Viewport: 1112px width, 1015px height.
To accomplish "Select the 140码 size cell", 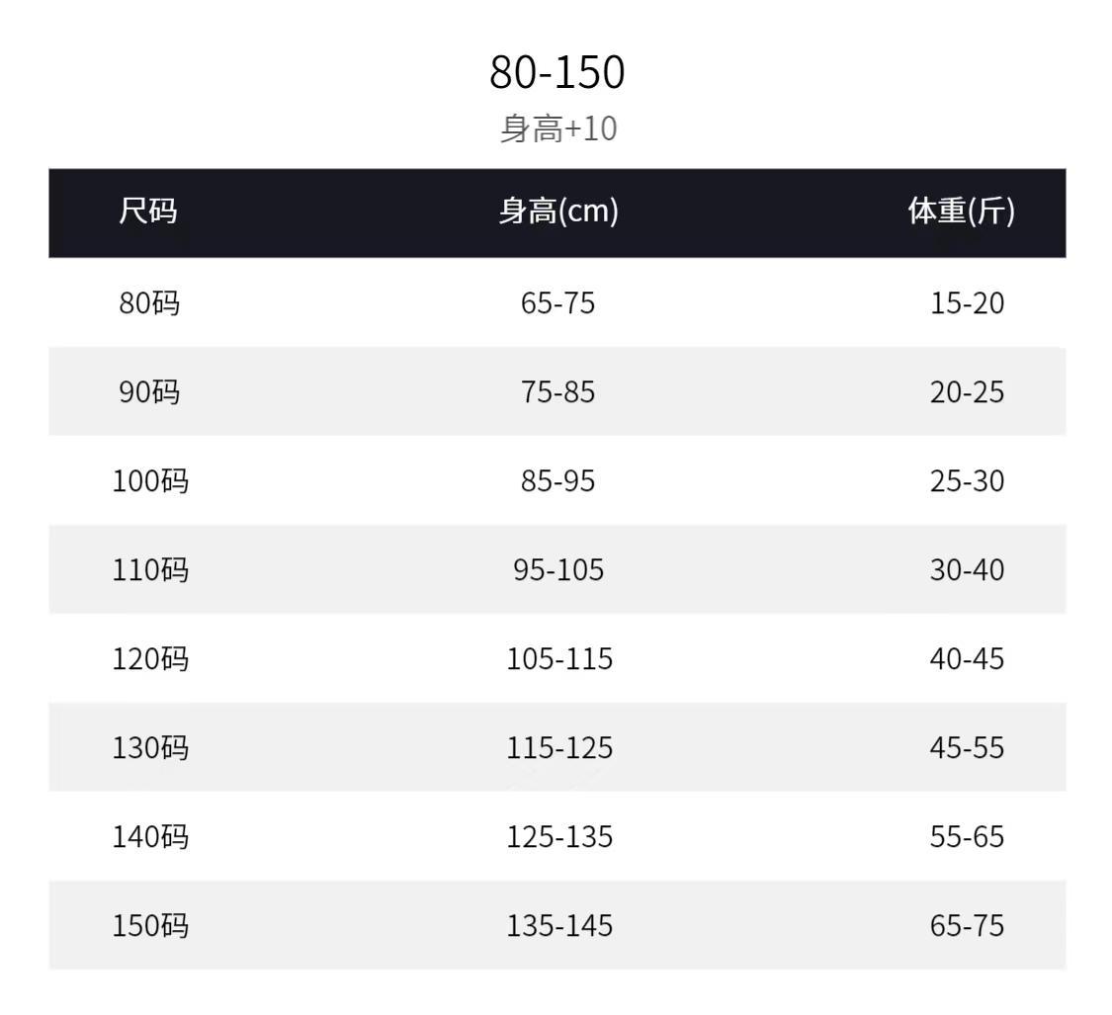I will click(149, 836).
